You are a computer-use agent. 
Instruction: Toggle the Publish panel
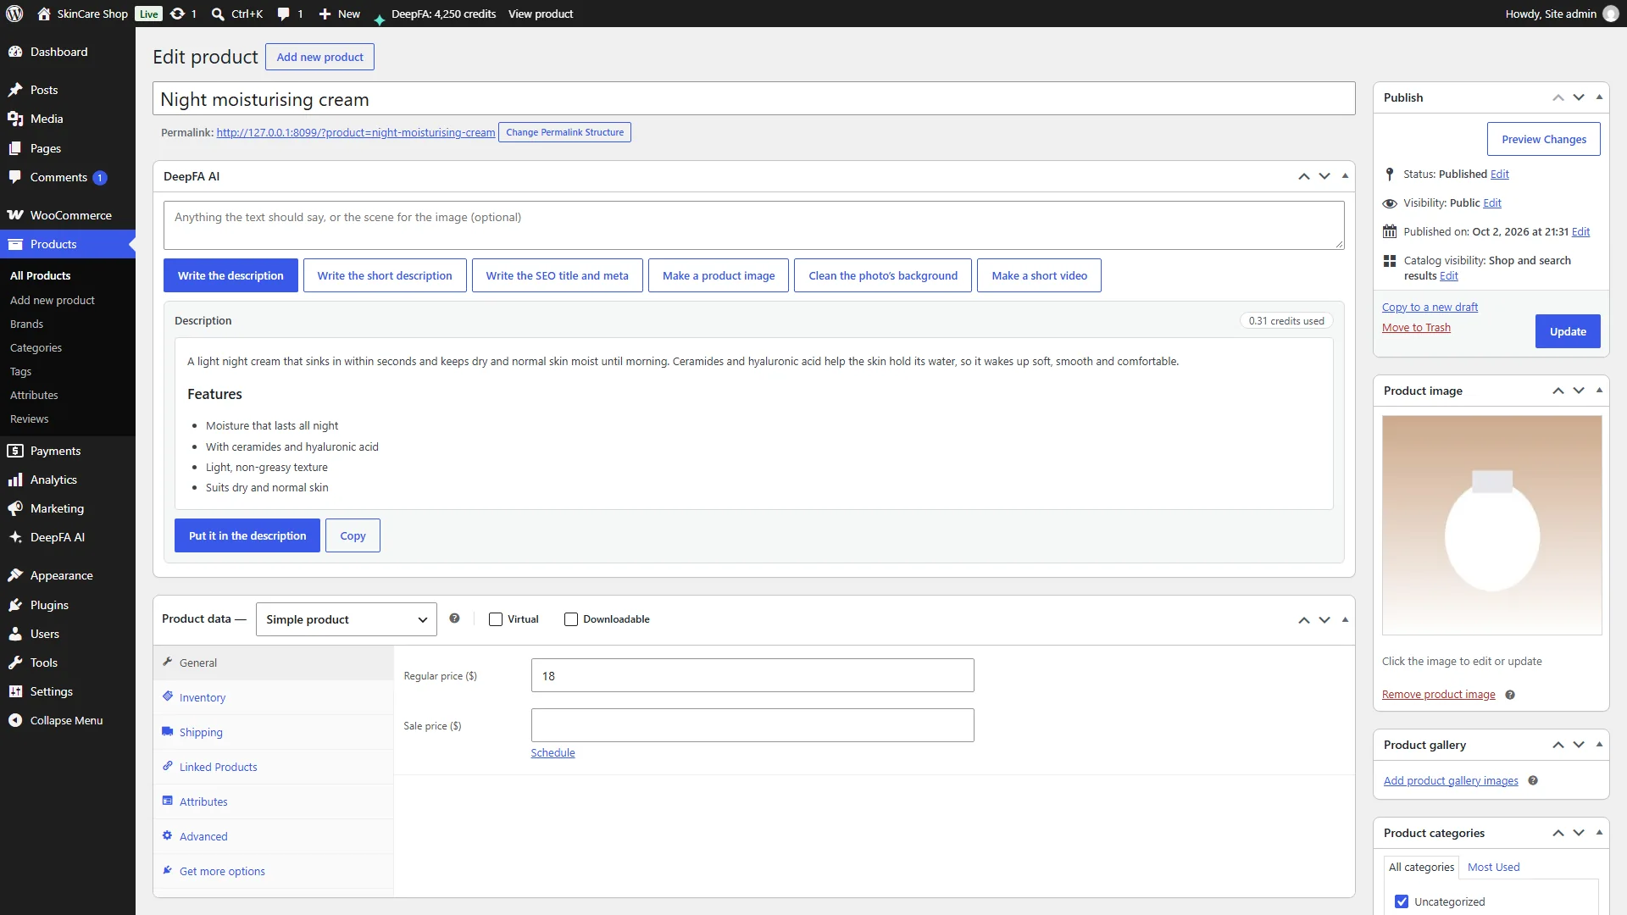pos(1599,97)
